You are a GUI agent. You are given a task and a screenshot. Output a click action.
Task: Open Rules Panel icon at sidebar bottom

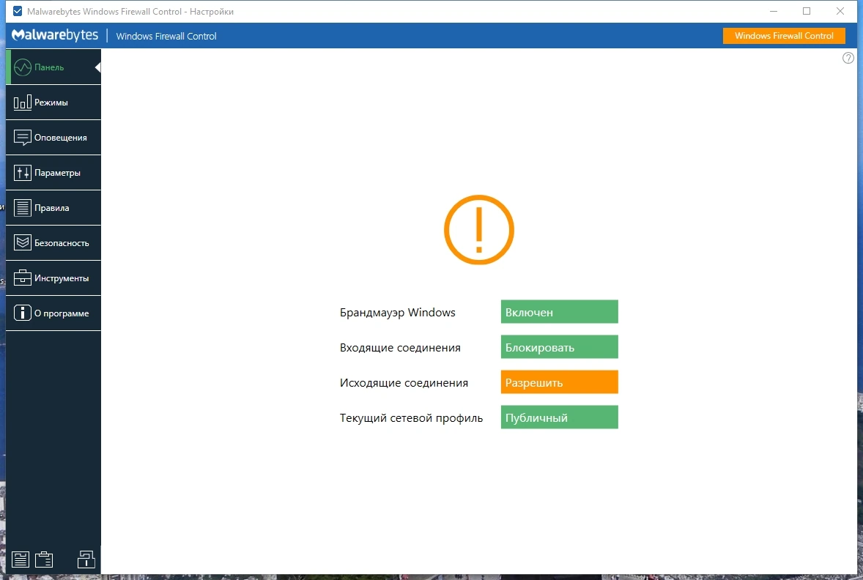[x=21, y=559]
